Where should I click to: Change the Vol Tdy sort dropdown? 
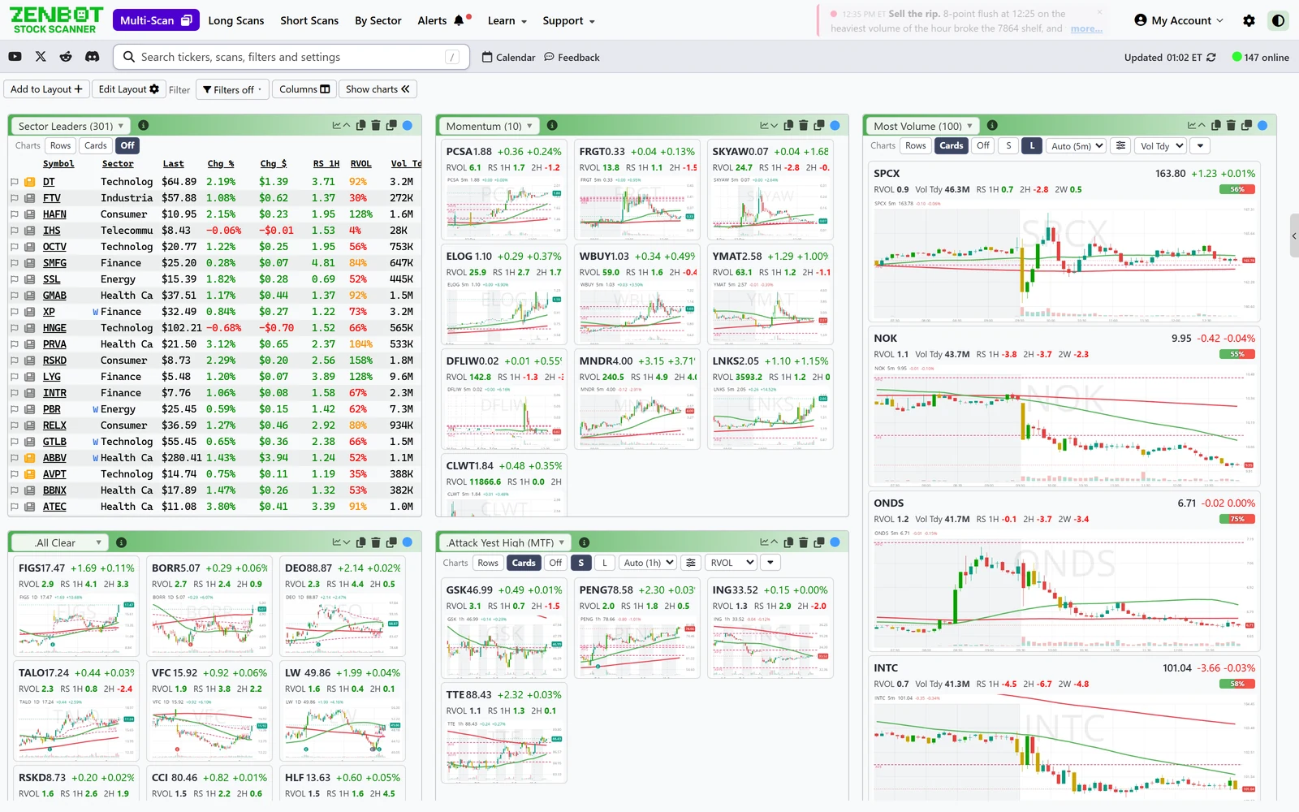tap(1160, 145)
